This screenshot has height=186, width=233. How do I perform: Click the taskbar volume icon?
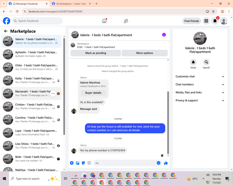click(x=208, y=175)
